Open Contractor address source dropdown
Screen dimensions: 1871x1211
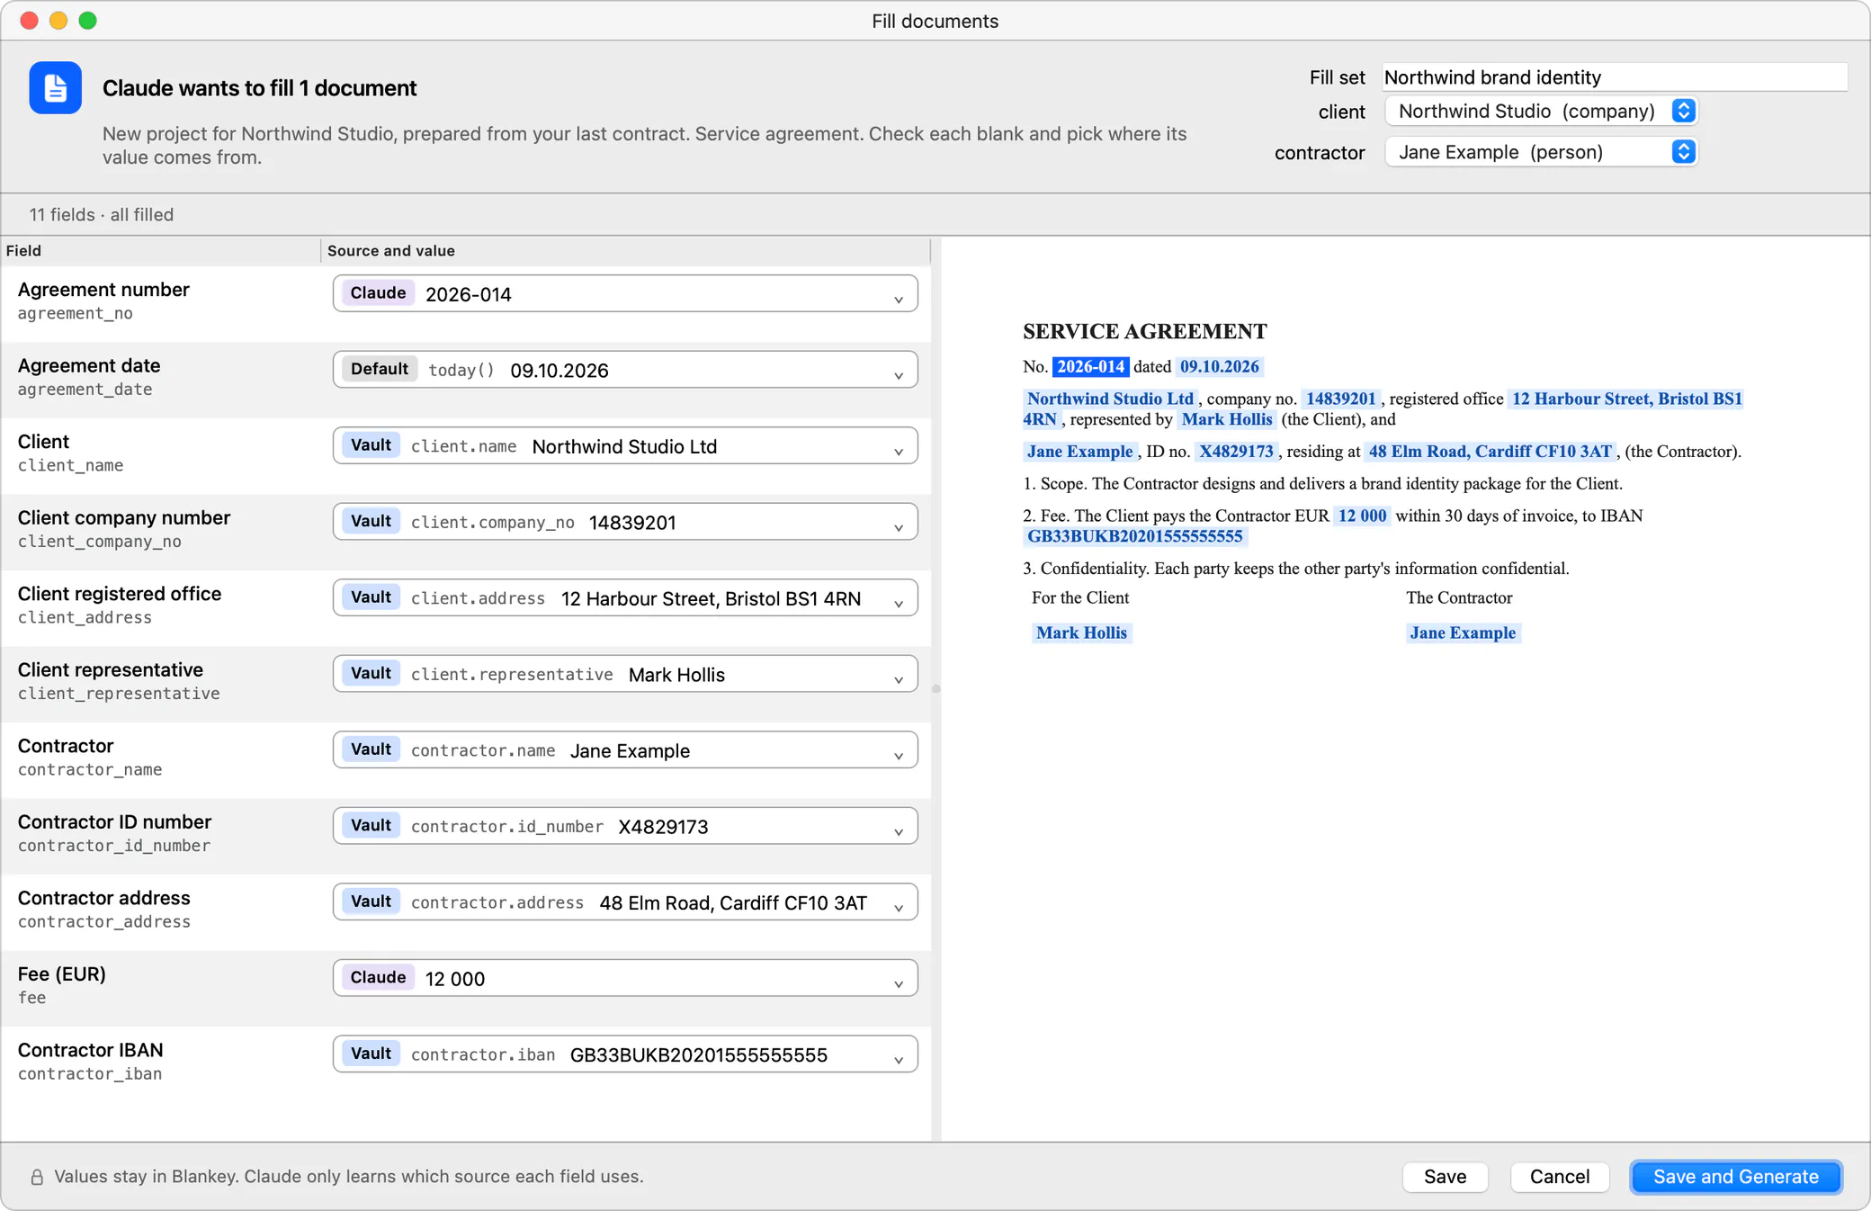click(x=625, y=902)
